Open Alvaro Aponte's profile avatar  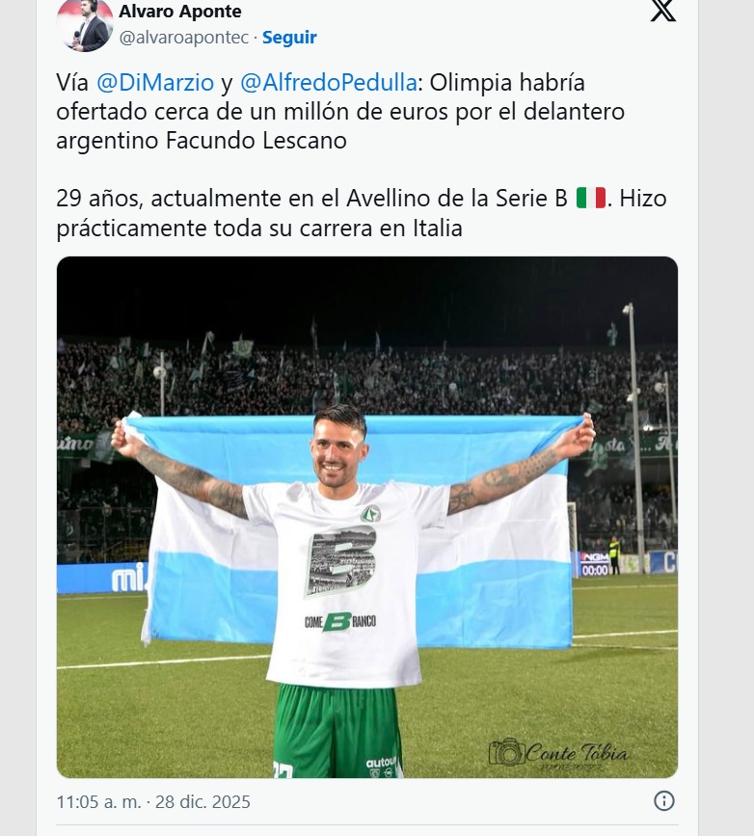[x=85, y=24]
